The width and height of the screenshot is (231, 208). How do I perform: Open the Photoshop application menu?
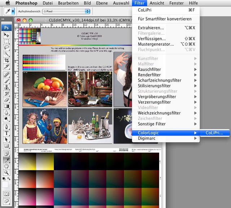pos(26,3)
